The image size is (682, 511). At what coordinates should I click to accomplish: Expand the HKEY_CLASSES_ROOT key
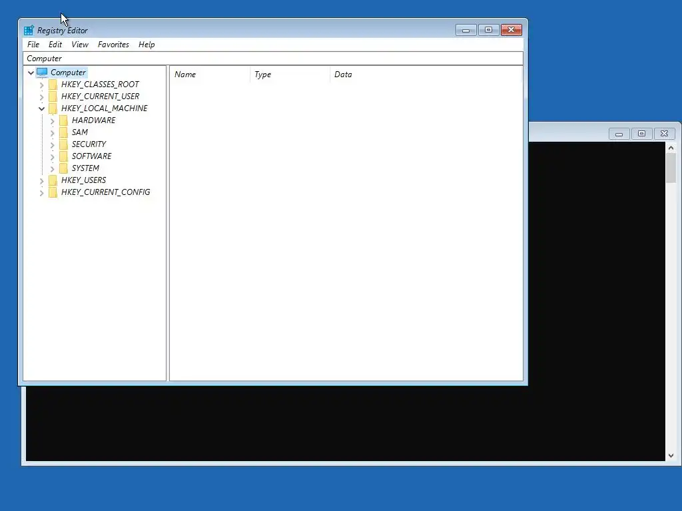(x=42, y=85)
